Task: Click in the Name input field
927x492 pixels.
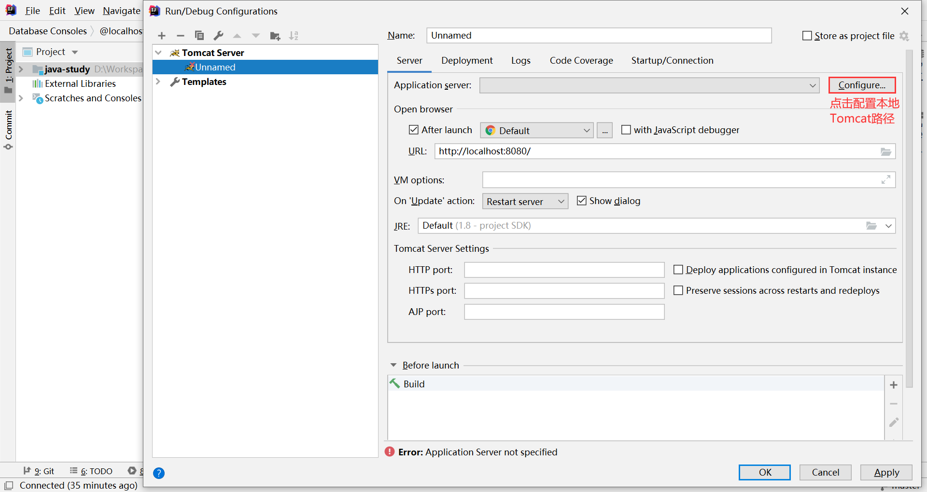Action: point(599,35)
